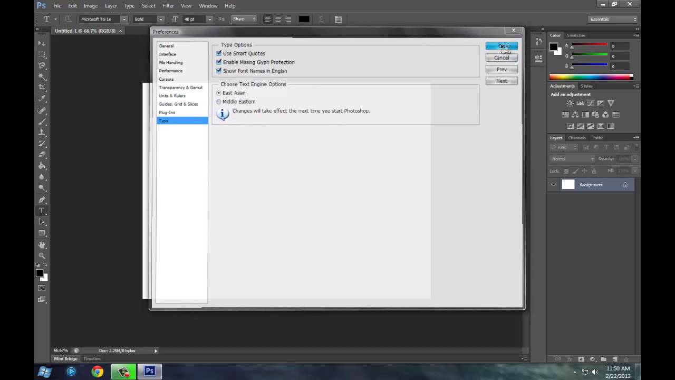This screenshot has height=380, width=675.
Task: Add a Curves adjustment
Action: tap(591, 103)
